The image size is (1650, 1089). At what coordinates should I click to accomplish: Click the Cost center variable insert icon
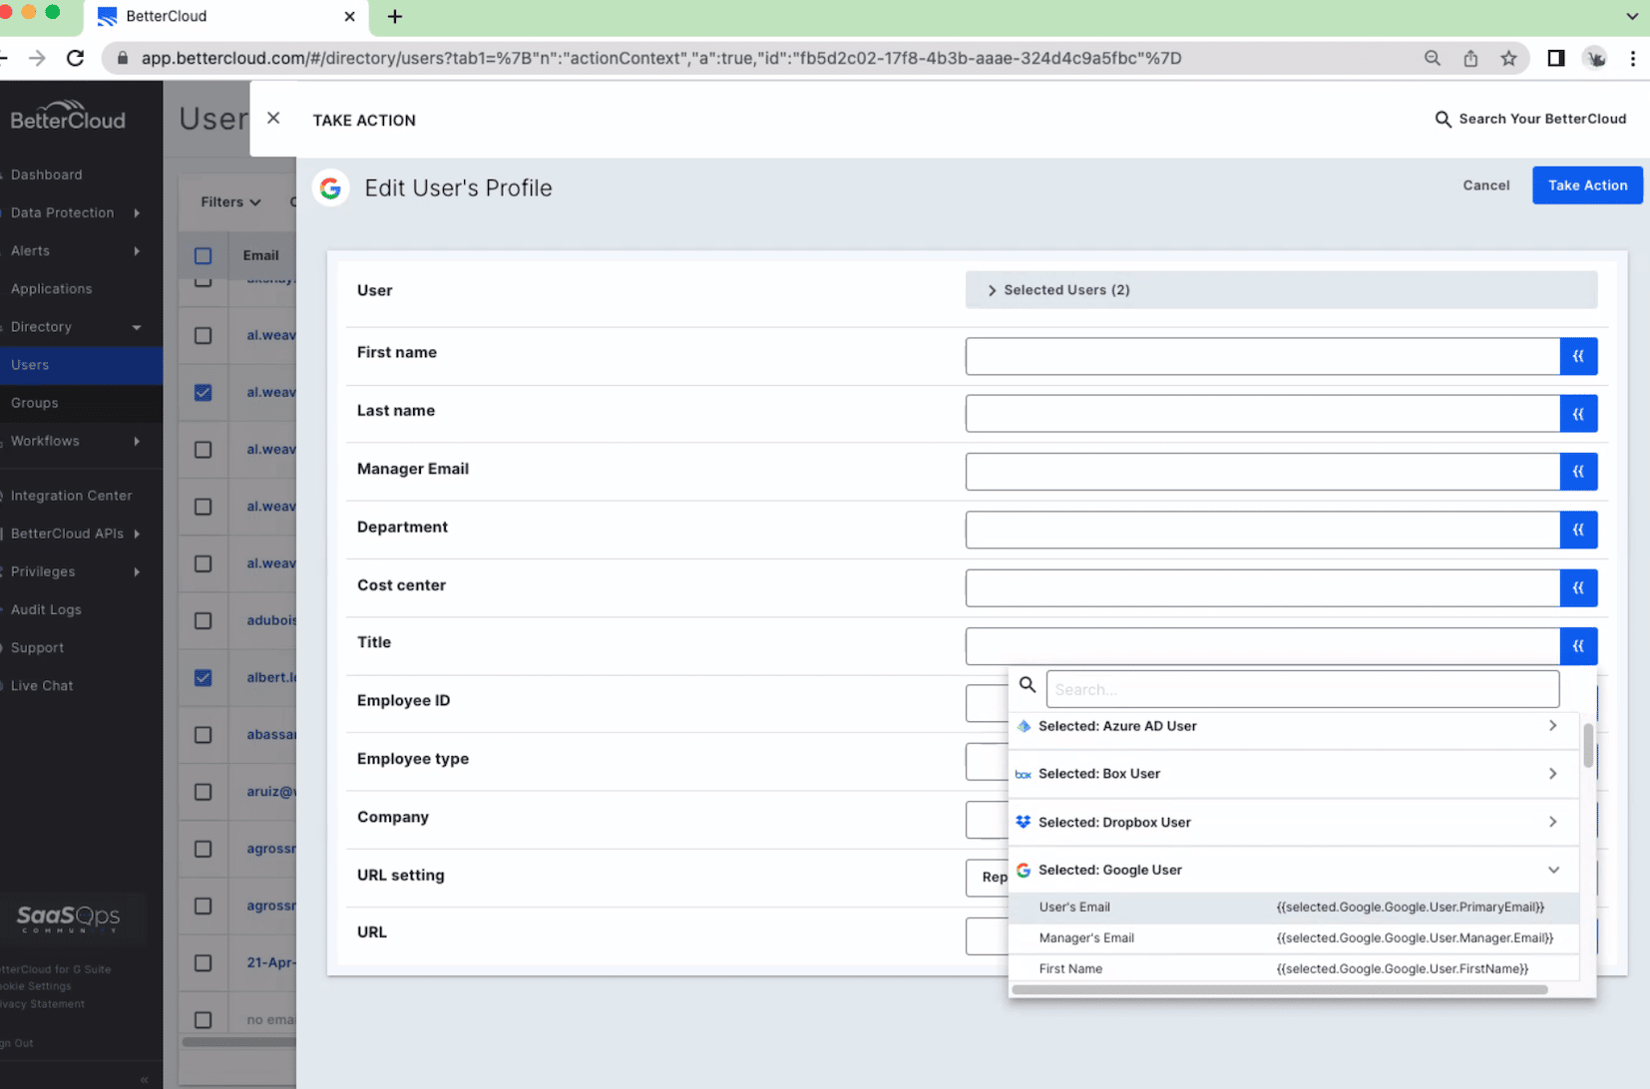click(1578, 587)
